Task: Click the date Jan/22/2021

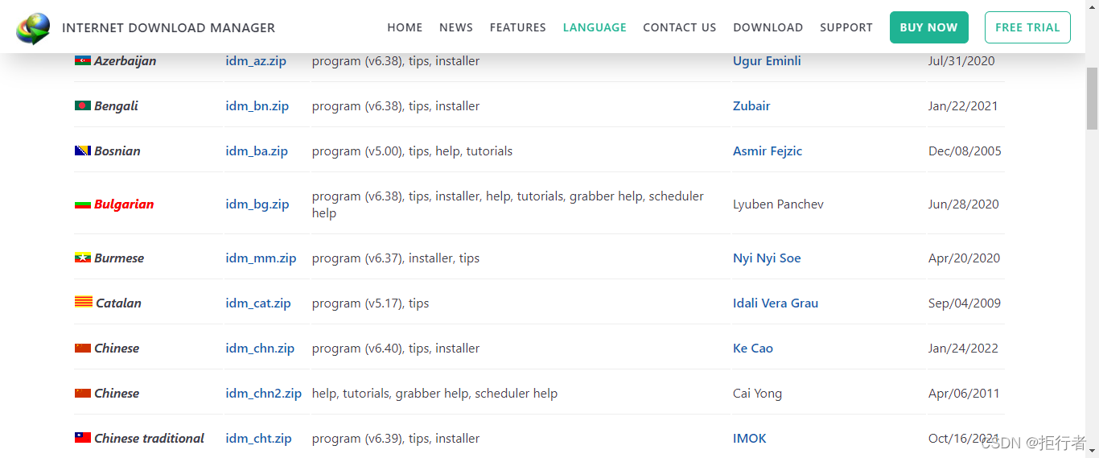Action: point(963,106)
